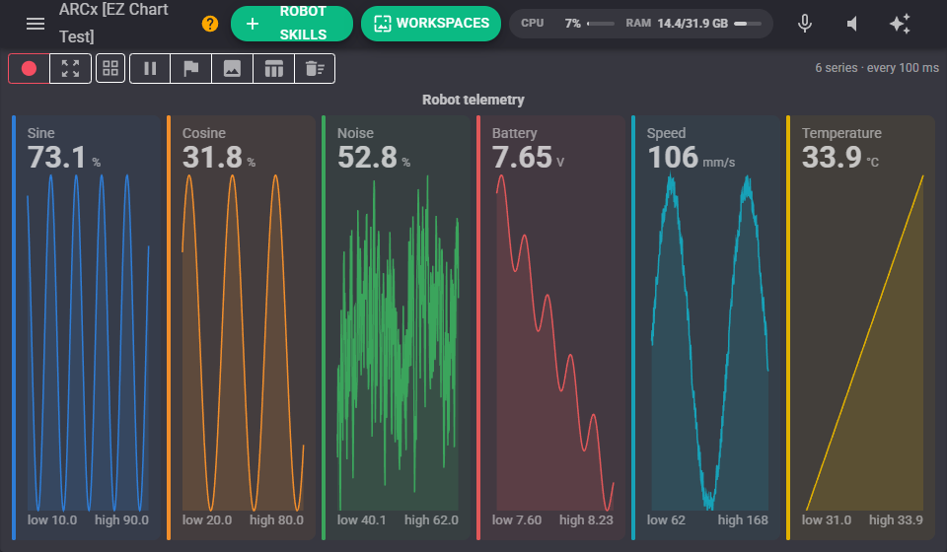
Task: Click 'high 8.23' under Battery
Action: (586, 520)
